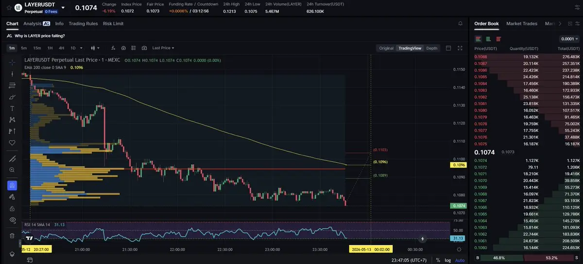Toggle stay in drawing mode
Image resolution: width=583 pixels, height=264 pixels.
pyautogui.click(x=12, y=197)
